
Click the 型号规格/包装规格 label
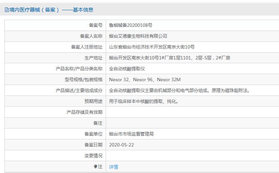coord(84,80)
